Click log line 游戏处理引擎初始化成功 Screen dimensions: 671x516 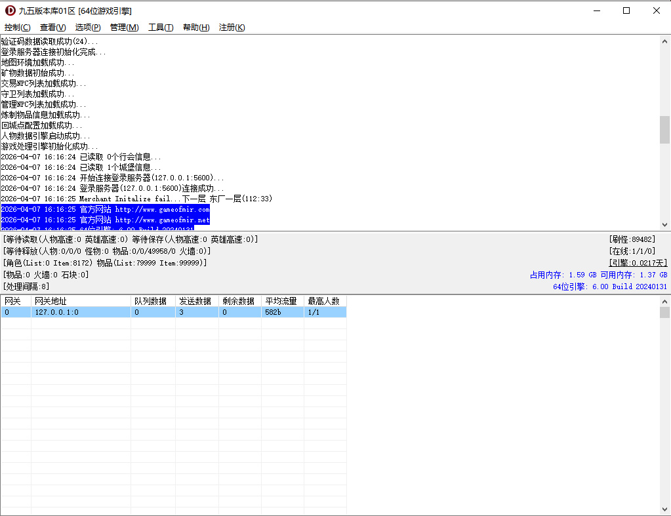[49, 146]
